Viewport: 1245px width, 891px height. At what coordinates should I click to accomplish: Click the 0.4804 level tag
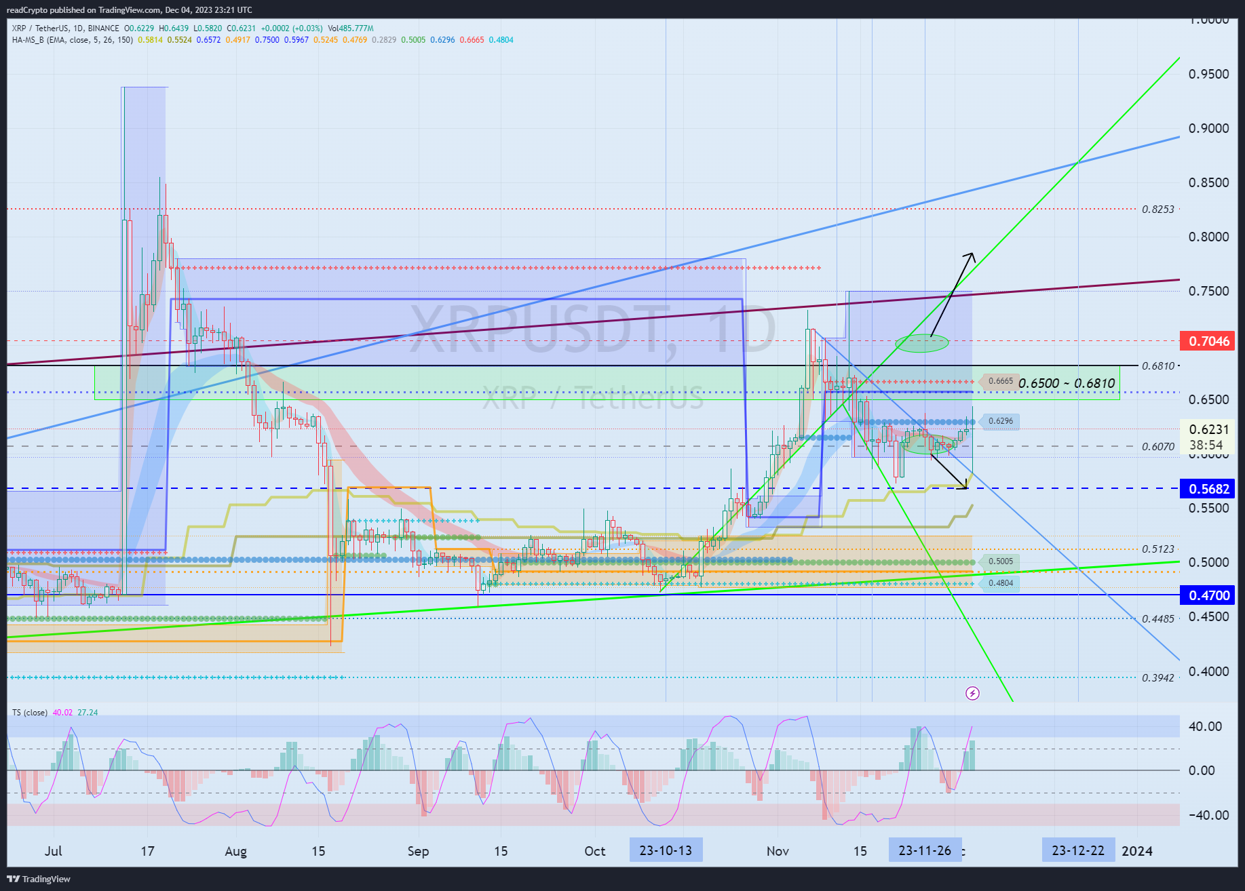(x=999, y=583)
